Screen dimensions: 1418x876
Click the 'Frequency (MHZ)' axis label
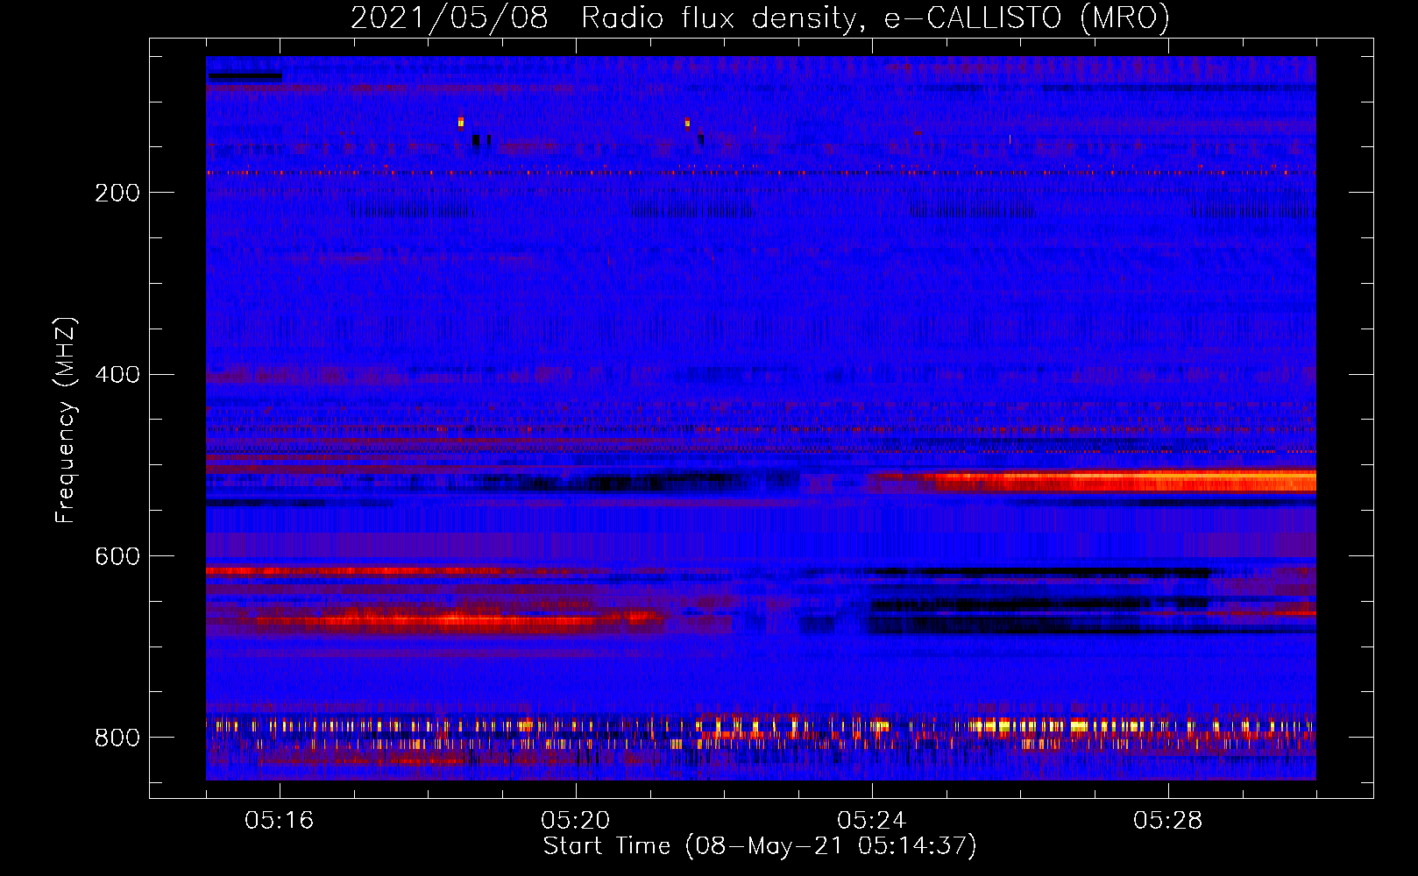tap(65, 420)
